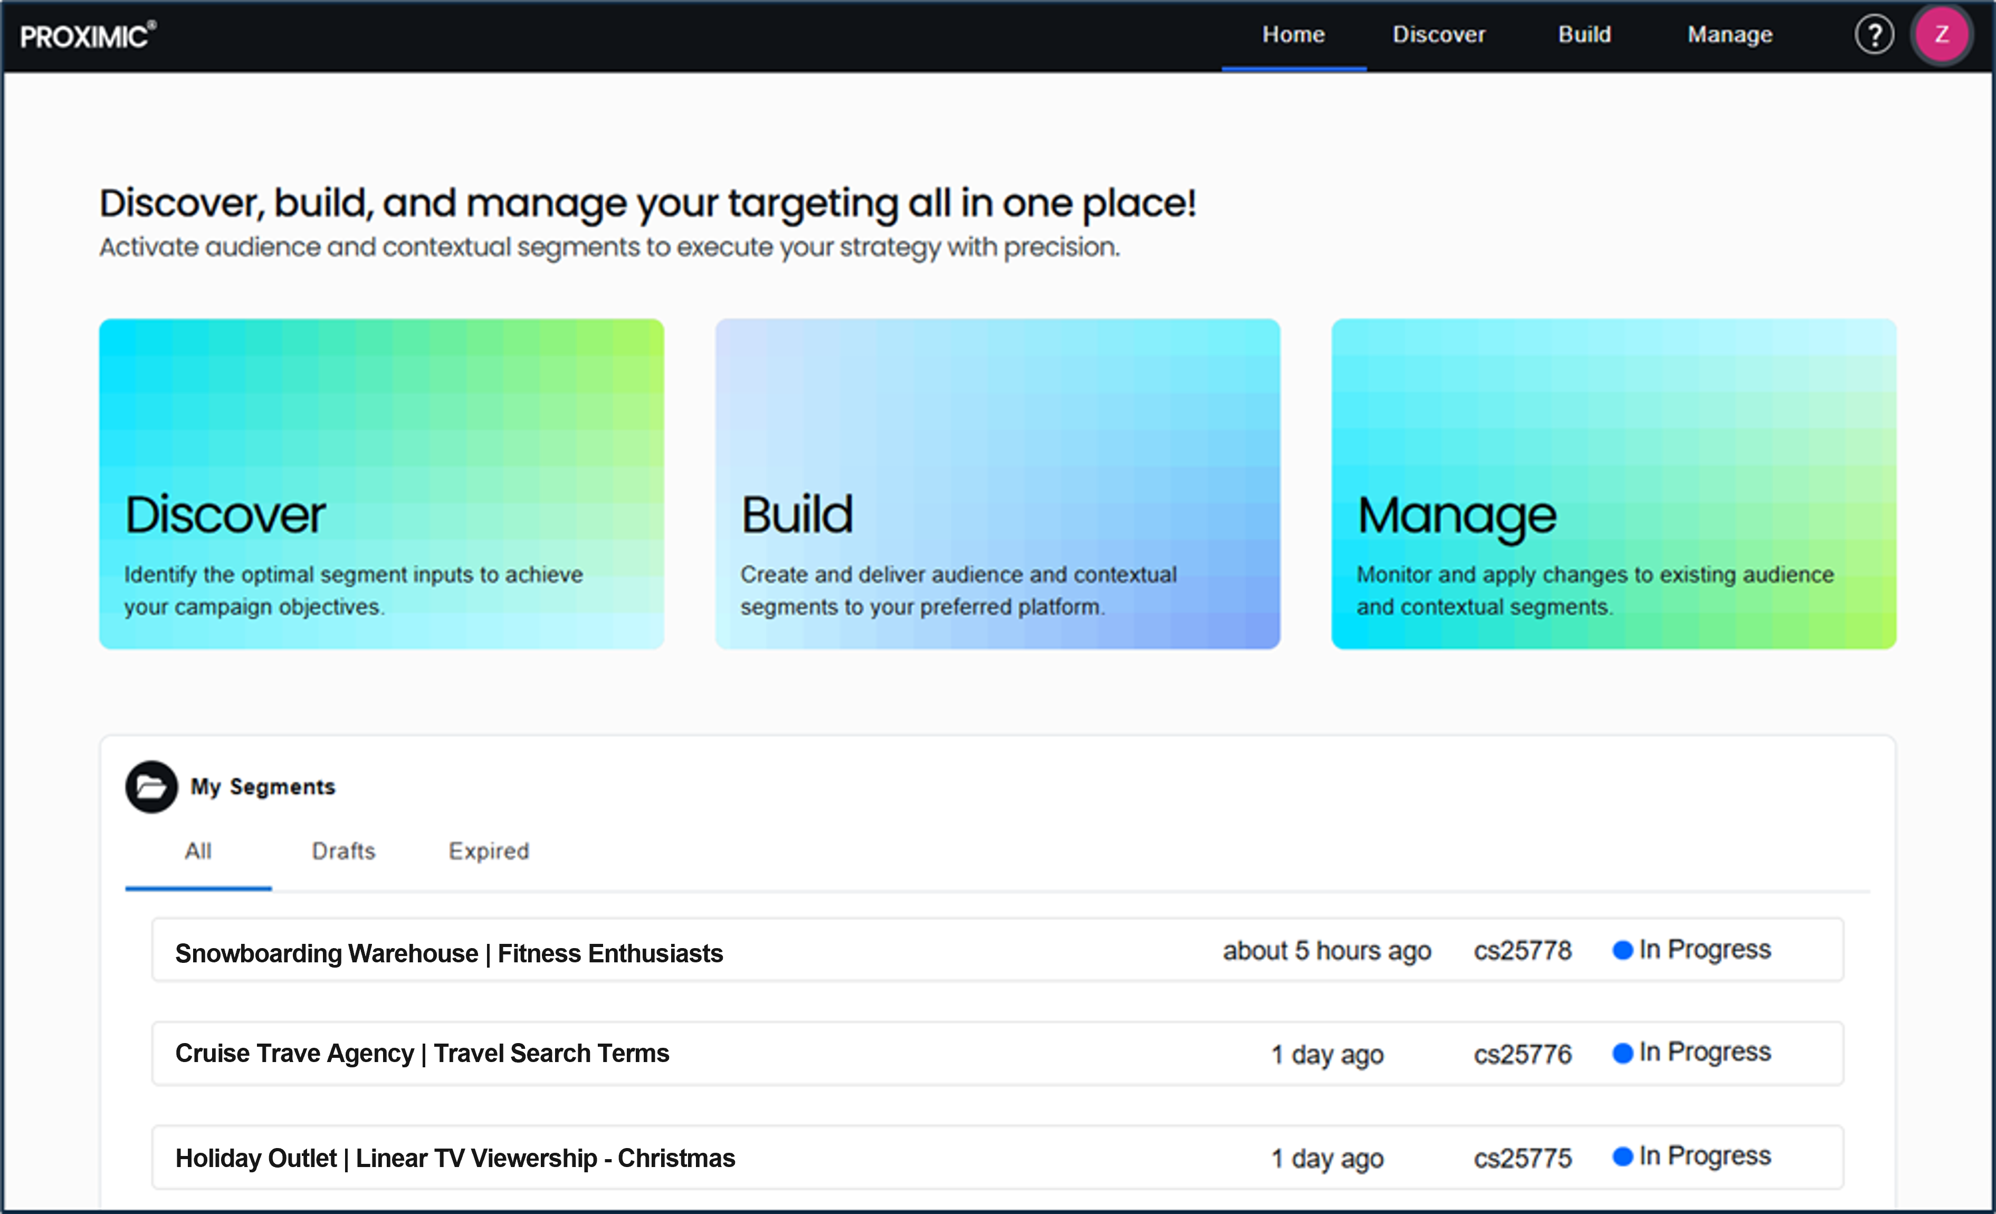1996x1214 pixels.
Task: Click 'Monitor and apply changes' description
Action: point(1595,590)
